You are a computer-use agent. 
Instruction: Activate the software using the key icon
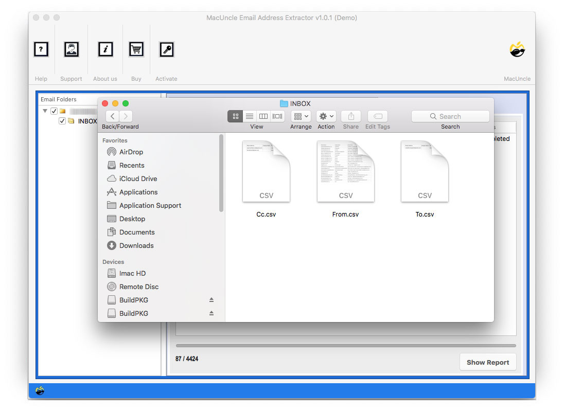(166, 49)
